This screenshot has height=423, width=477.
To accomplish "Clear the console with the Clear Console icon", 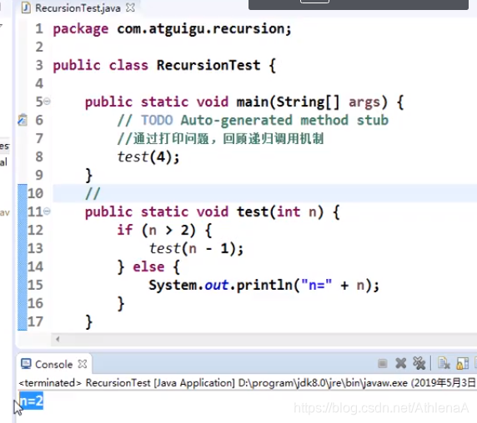I will (444, 363).
